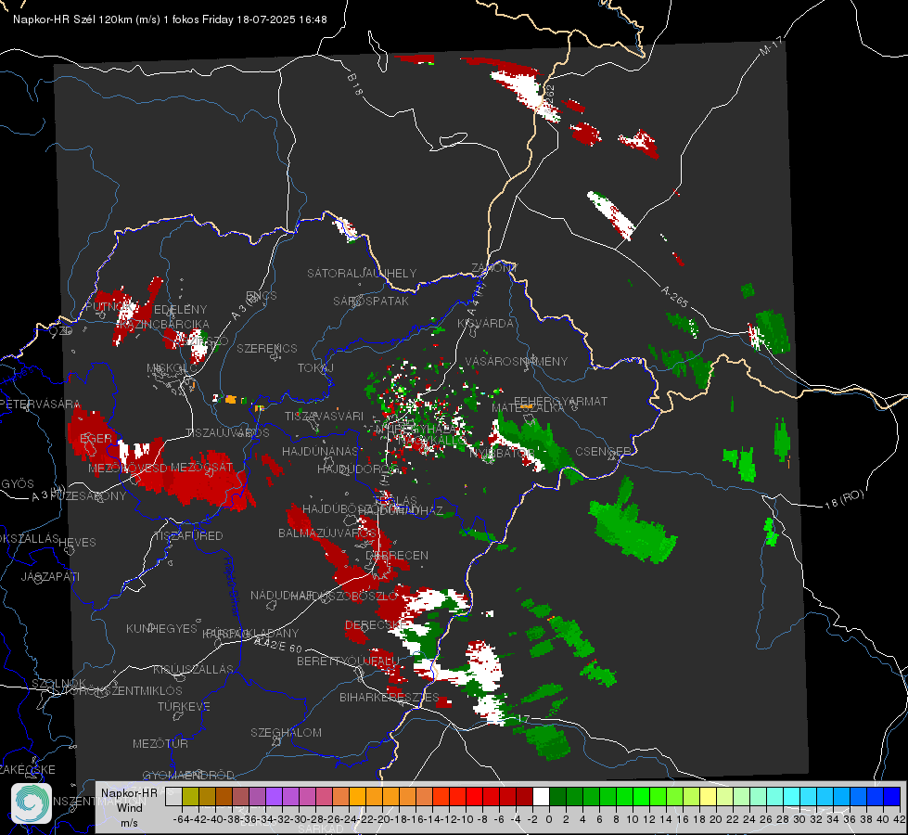The height and width of the screenshot is (835, 908).
Task: Click the cyan legend swatch
Action: [792, 797]
